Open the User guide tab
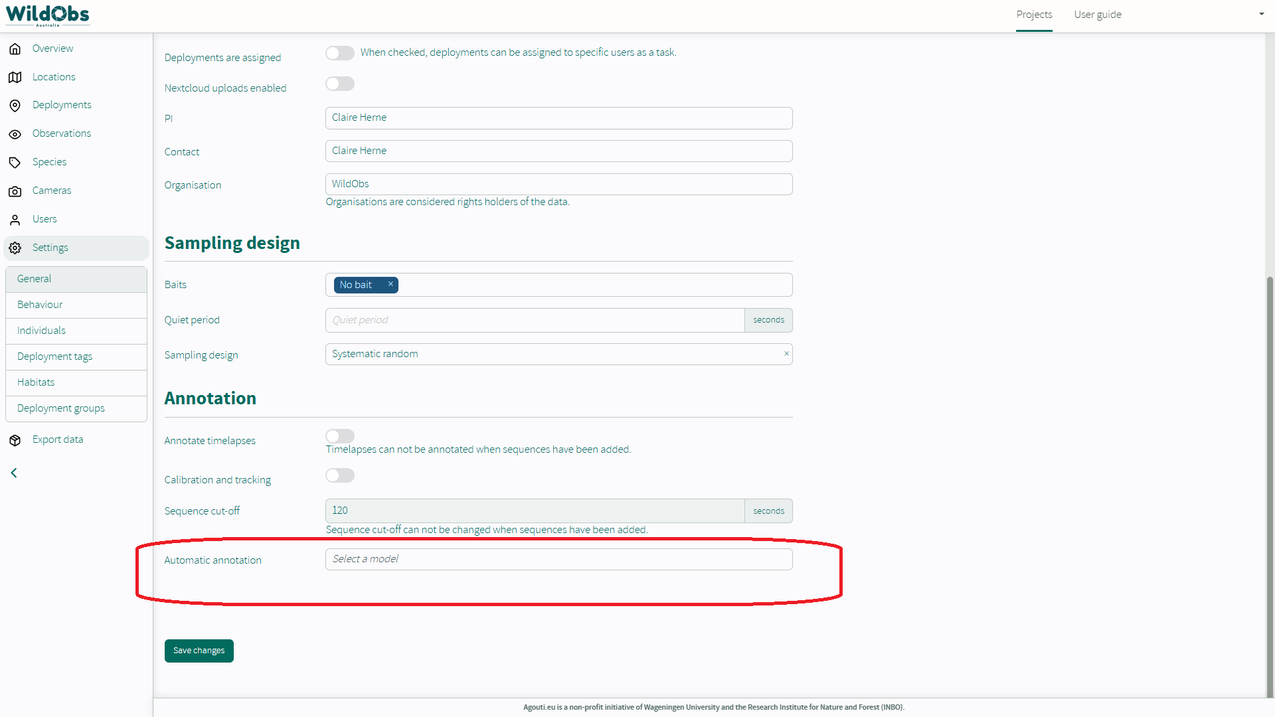Image resolution: width=1275 pixels, height=717 pixels. coord(1097,15)
